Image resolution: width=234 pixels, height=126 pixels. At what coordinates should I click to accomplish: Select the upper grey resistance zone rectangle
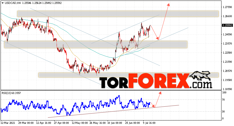point(118,14)
